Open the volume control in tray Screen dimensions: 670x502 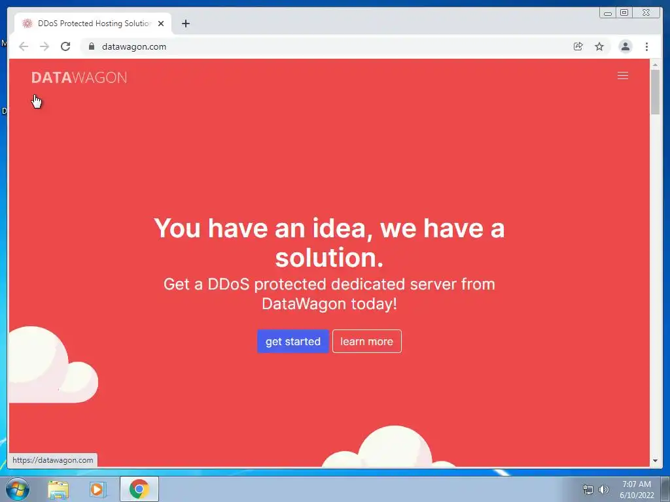click(x=603, y=490)
